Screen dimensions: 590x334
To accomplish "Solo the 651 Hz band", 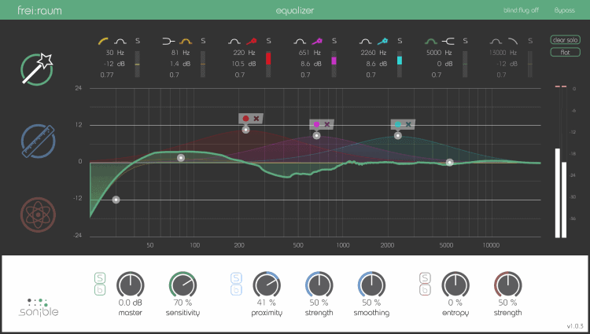I will click(x=334, y=41).
